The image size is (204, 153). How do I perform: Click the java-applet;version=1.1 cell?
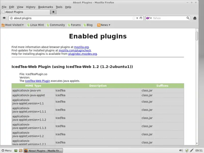(33, 102)
